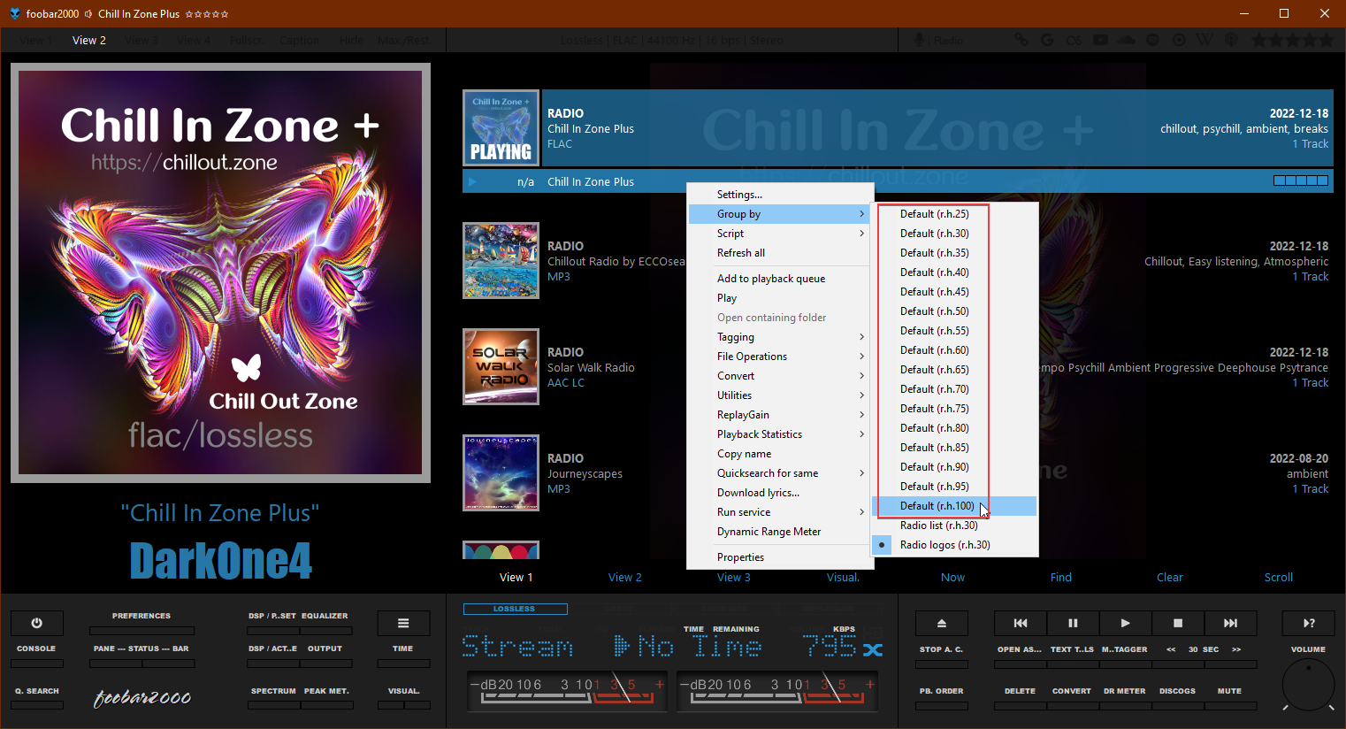The image size is (1346, 729).
Task: Choose Default (r.h.100) grouping
Action: [937, 506]
